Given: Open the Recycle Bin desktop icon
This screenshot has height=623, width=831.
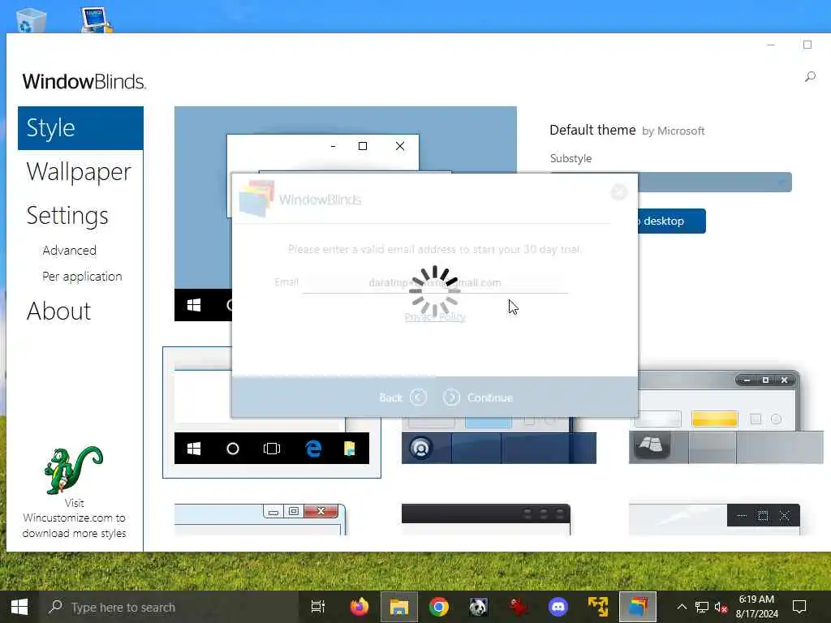Looking at the screenshot, I should (x=31, y=20).
